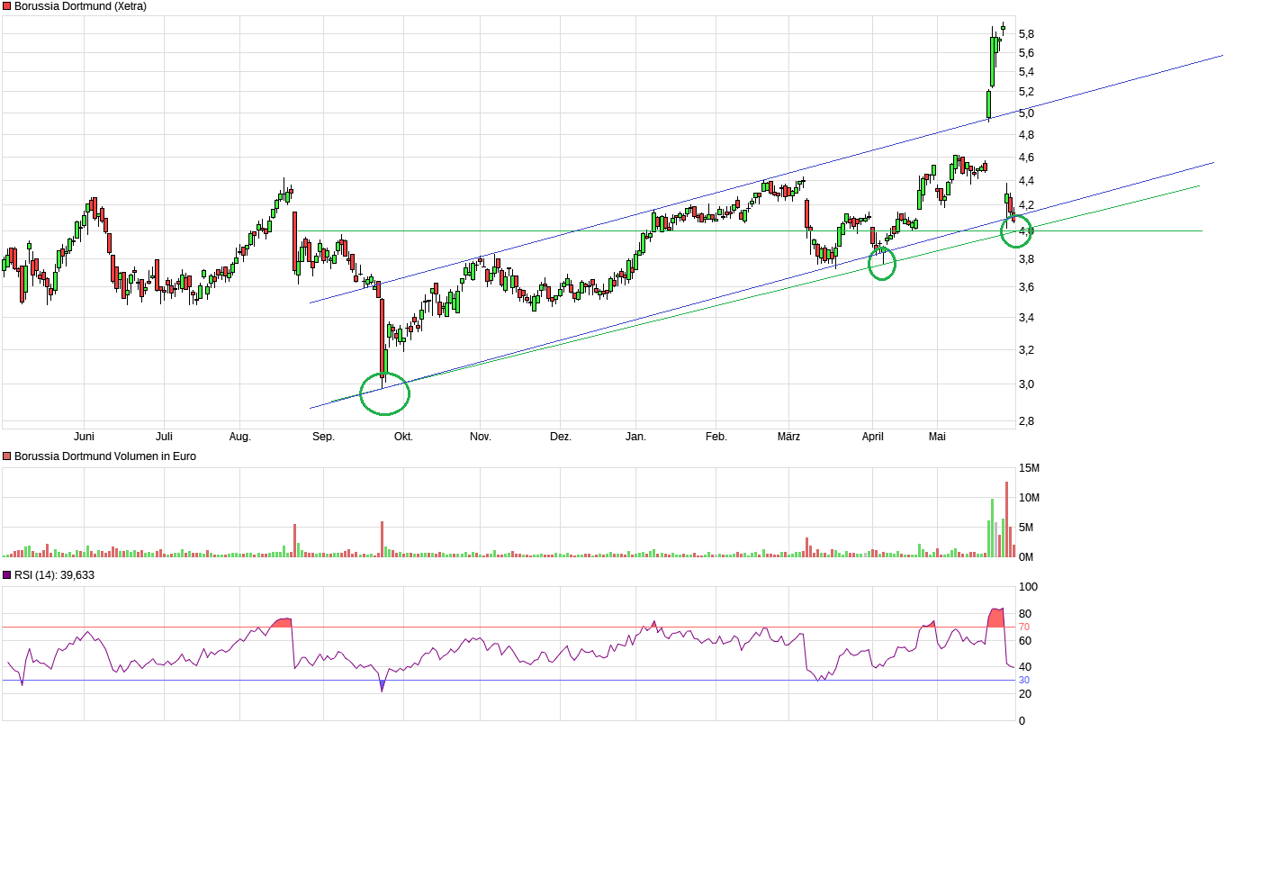This screenshot has width=1279, height=885.
Task: Click the 'Feb.' month label on time axis
Action: 716,437
